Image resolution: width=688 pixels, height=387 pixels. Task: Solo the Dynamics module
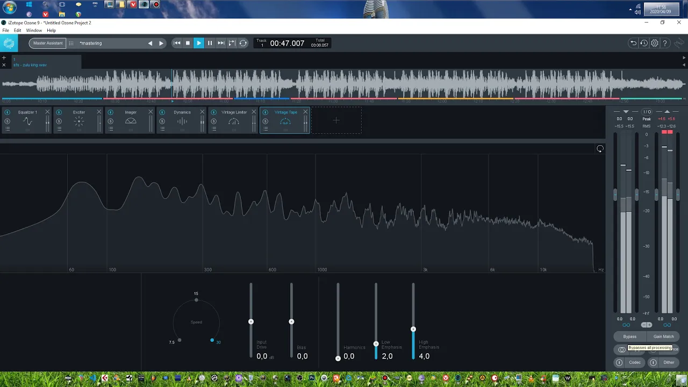[162, 121]
